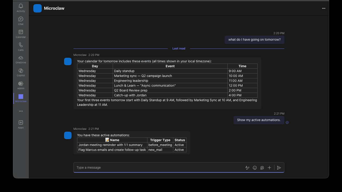Click the Flag Marcus emails automation row
This screenshot has width=342, height=192.
[x=132, y=150]
